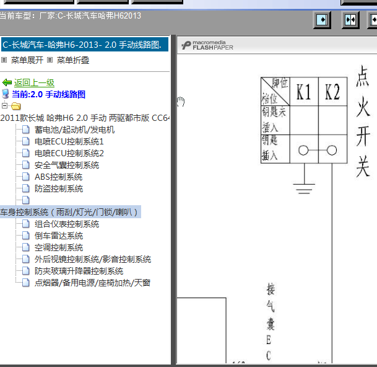377x367 pixels.
Task: Click page icon beside ABS控制系统
Action: point(26,177)
